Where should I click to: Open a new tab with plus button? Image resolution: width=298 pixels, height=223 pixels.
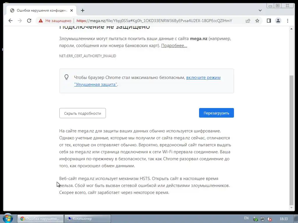tap(82, 10)
